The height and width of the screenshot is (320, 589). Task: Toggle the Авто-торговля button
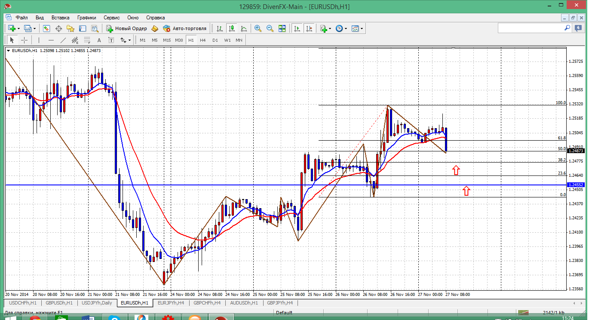(185, 28)
